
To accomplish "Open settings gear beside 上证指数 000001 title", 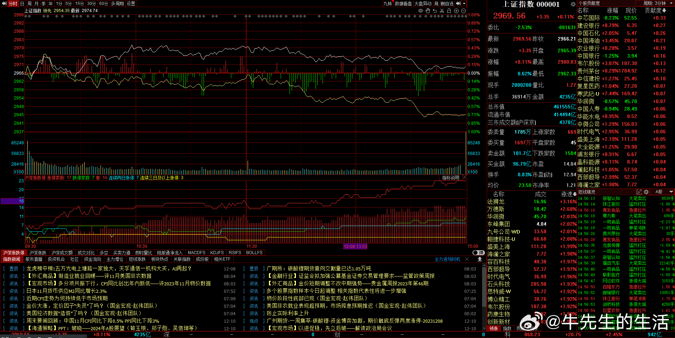I will 573,4.
